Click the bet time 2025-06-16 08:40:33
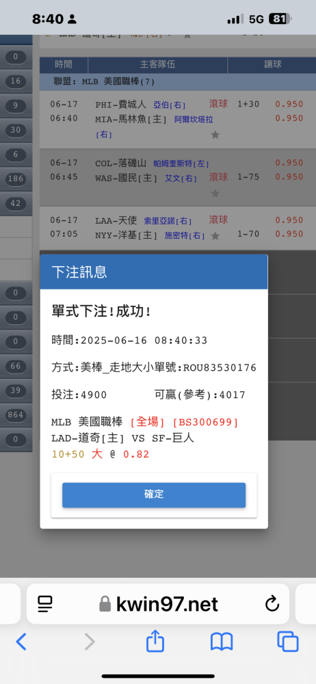The height and width of the screenshot is (684, 316). click(x=144, y=340)
